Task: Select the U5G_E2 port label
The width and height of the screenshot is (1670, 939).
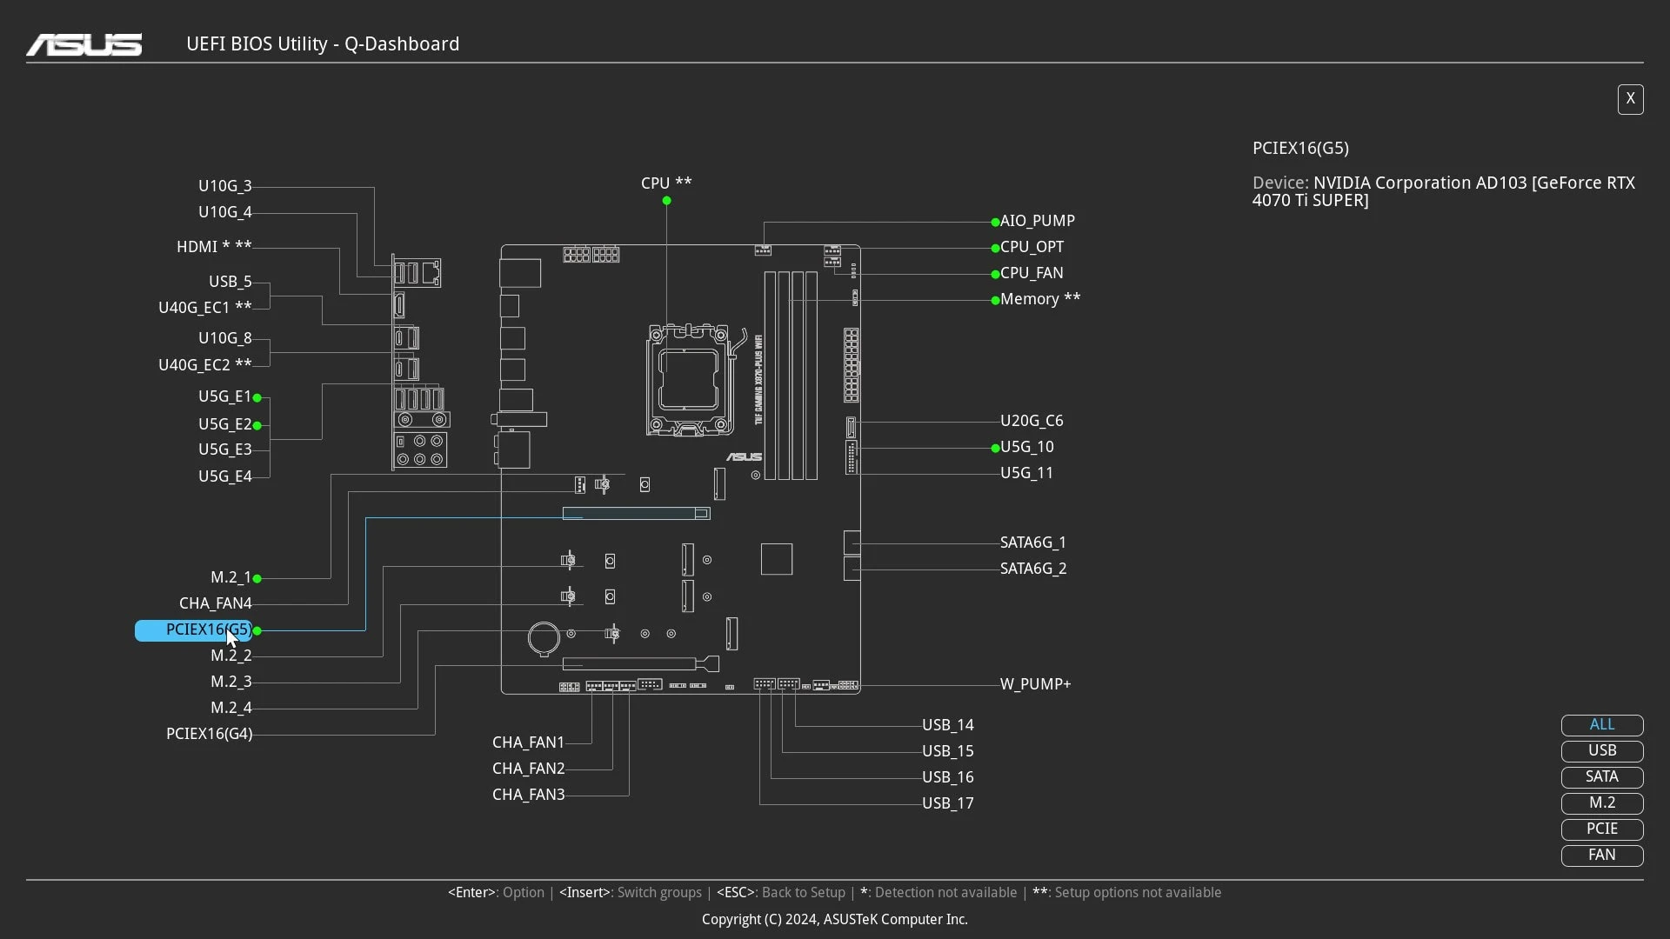Action: tap(224, 424)
